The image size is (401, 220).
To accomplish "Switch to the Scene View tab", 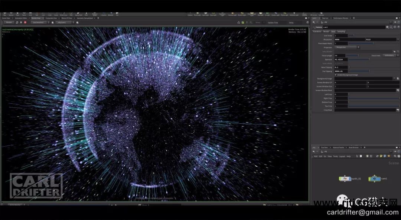I will click(x=6, y=19).
